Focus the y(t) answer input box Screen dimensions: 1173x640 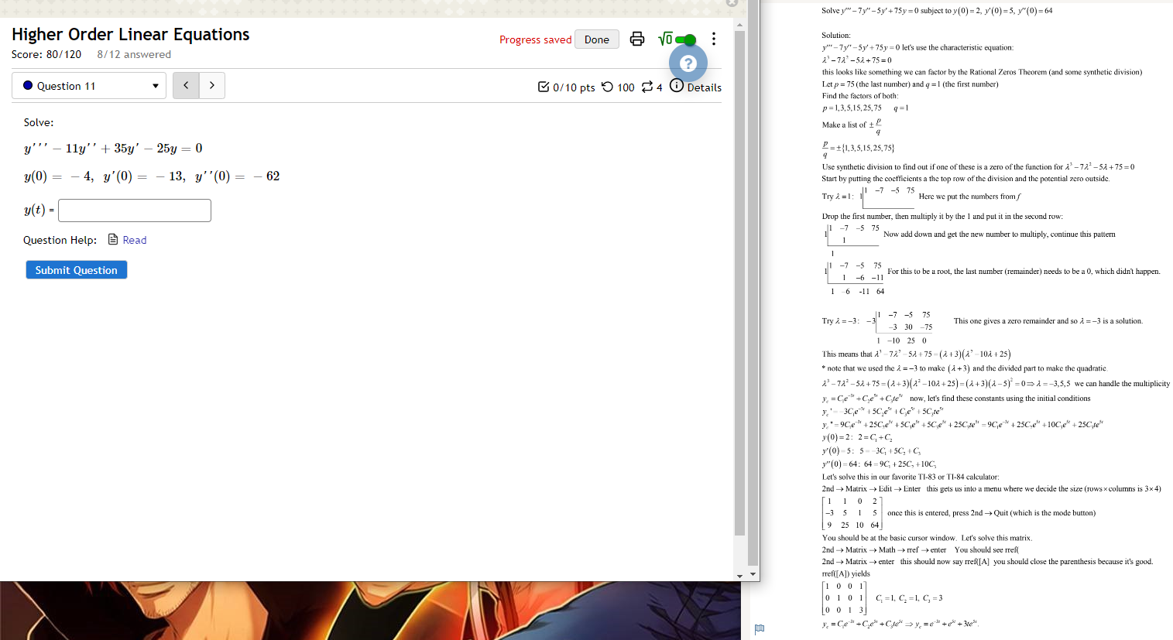[x=135, y=210]
